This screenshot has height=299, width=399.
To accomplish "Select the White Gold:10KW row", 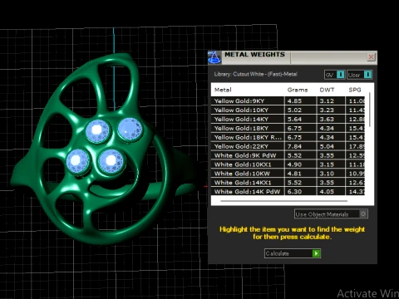I will pos(288,174).
